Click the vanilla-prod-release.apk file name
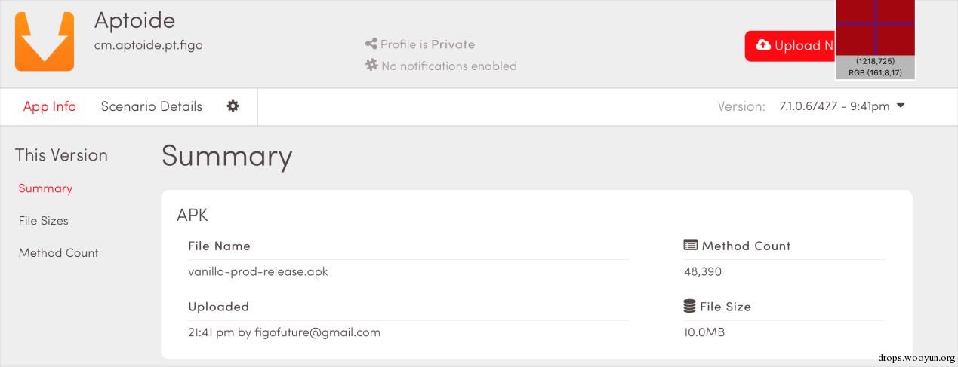The image size is (958, 367). click(258, 271)
